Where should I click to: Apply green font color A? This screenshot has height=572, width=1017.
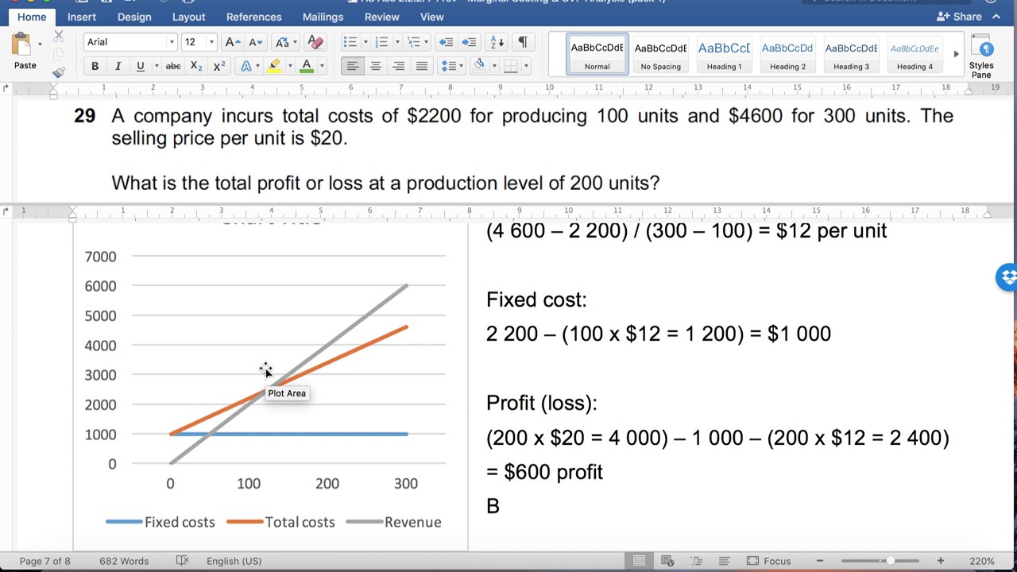tap(306, 66)
